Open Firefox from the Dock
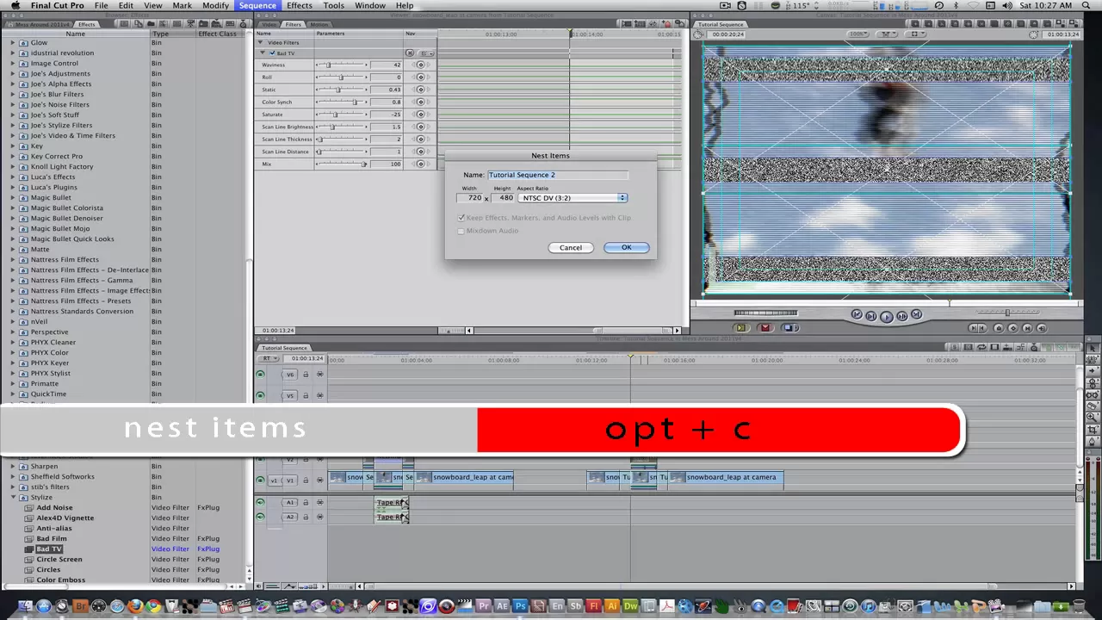Screen dimensions: 1102x620 [x=135, y=607]
